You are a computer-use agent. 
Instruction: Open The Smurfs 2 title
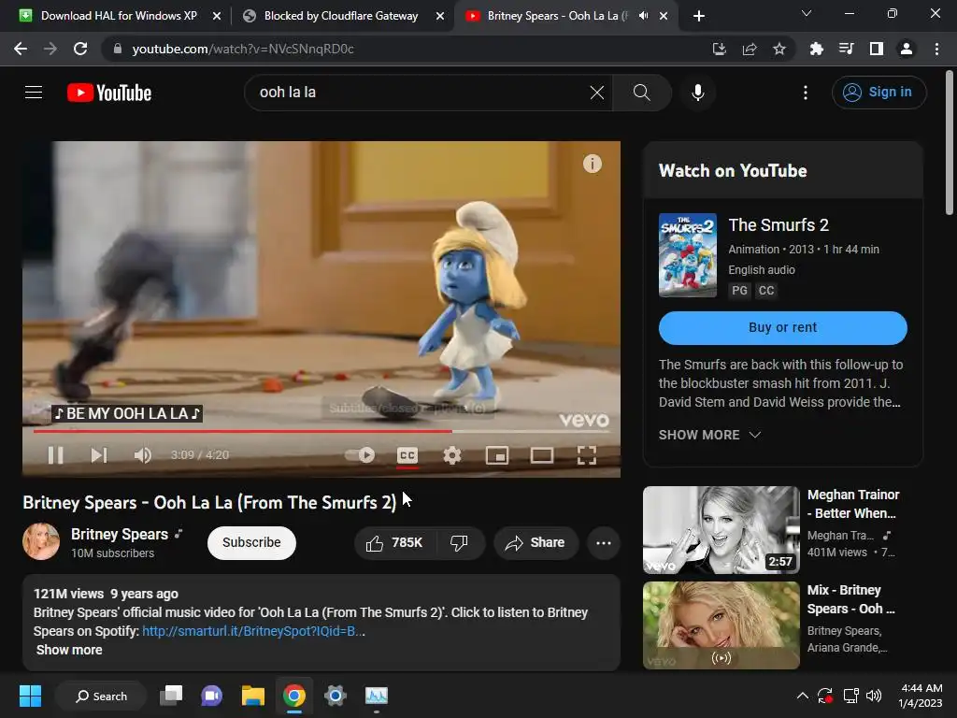point(778,225)
